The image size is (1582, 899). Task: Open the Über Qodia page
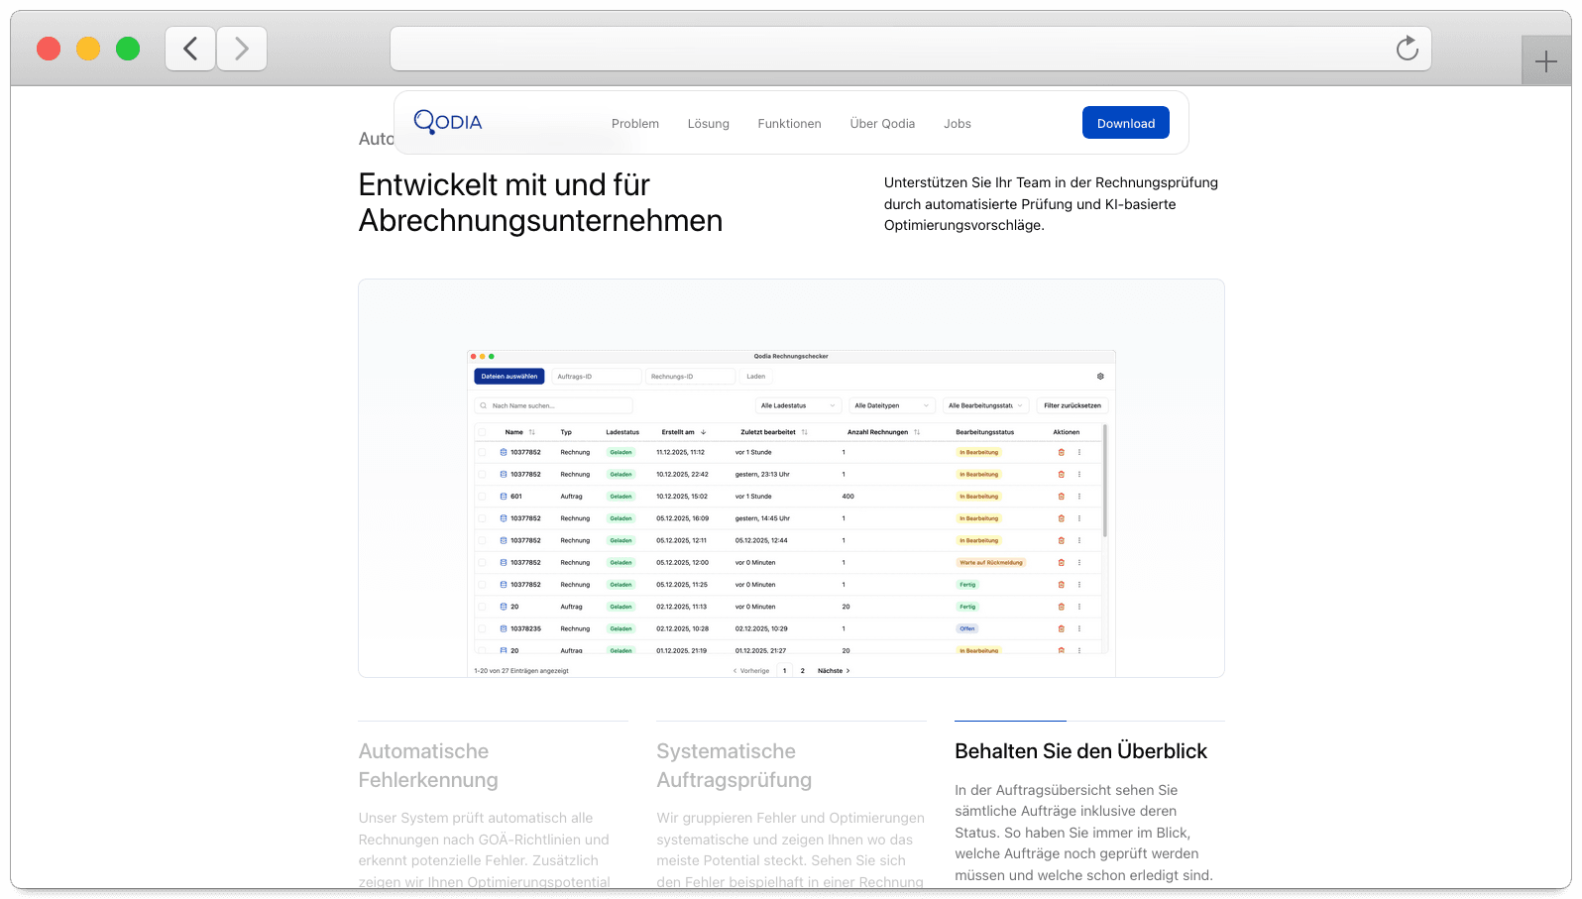pos(882,124)
